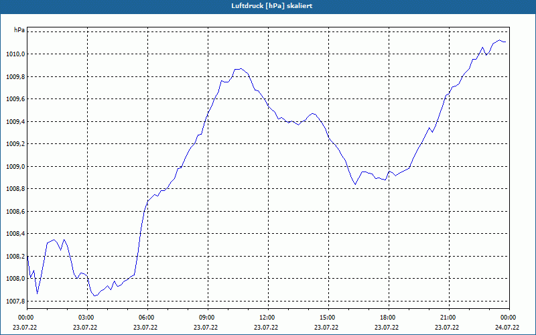Click the y-axis label '1009,6'

pos(15,99)
